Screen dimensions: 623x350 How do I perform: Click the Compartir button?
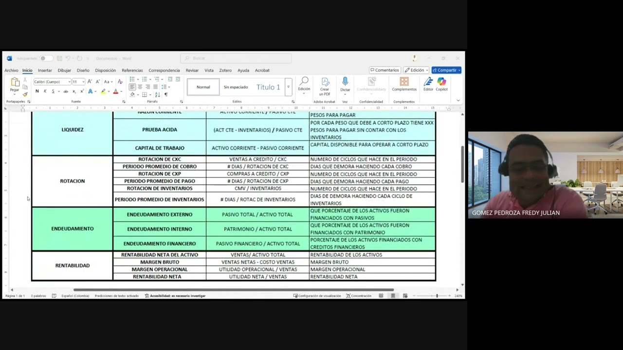point(446,70)
